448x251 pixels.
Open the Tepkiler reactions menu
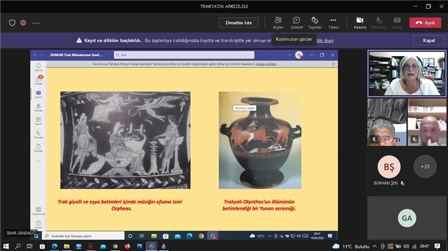click(x=315, y=23)
